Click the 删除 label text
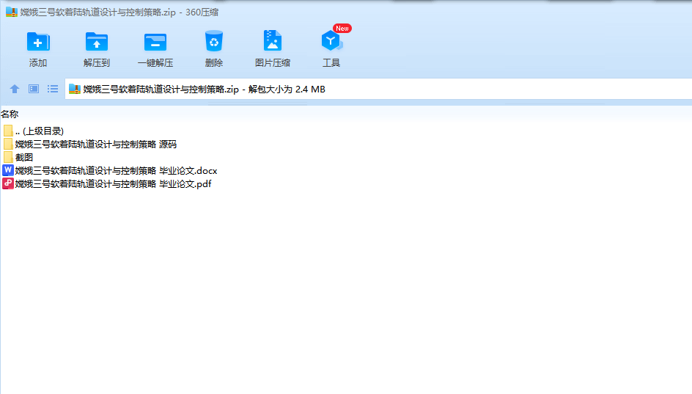This screenshot has width=692, height=394. coord(214,62)
